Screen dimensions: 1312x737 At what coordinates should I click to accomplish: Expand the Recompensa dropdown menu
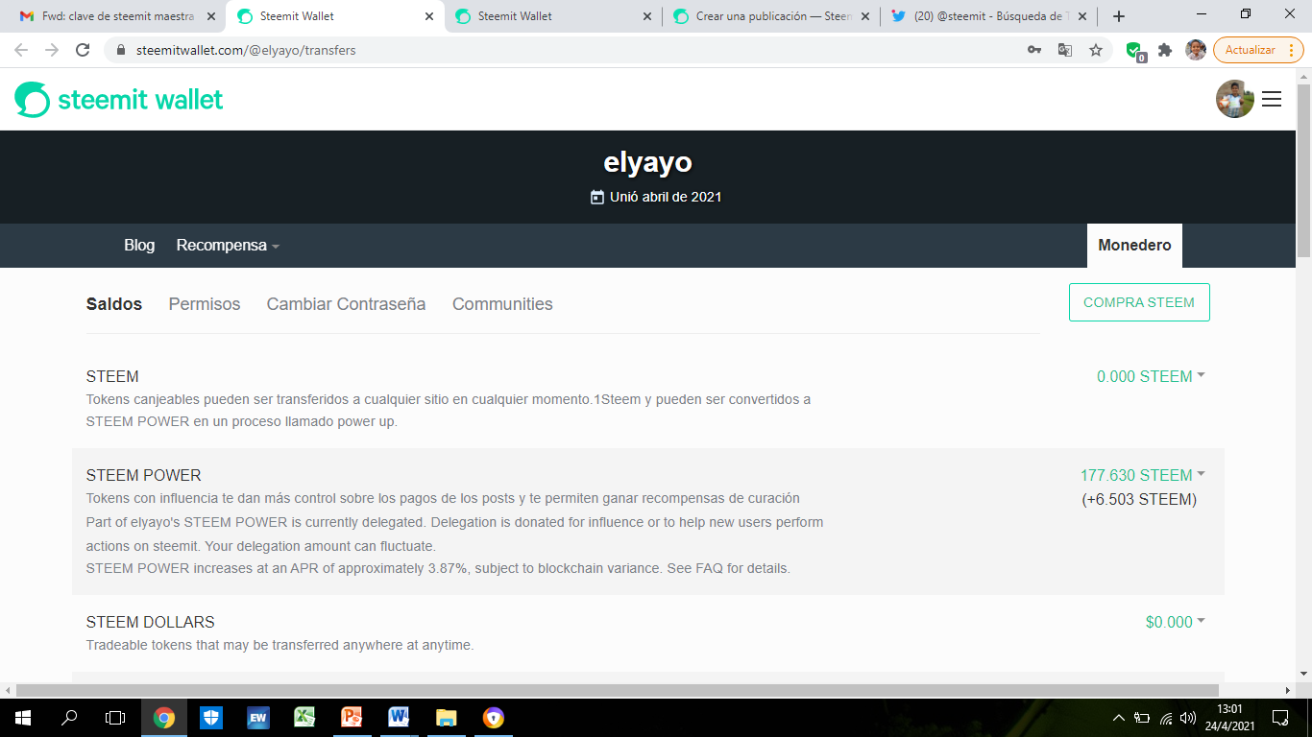228,246
